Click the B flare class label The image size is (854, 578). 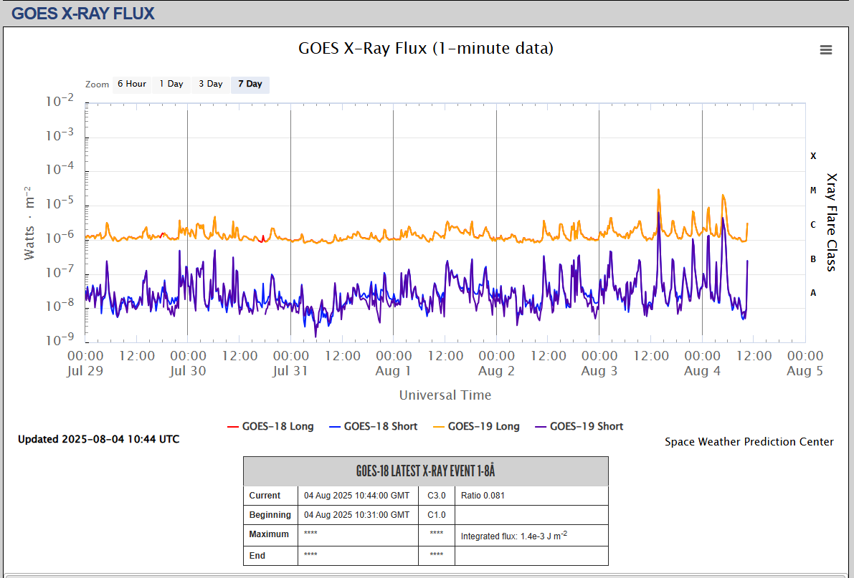tap(813, 259)
